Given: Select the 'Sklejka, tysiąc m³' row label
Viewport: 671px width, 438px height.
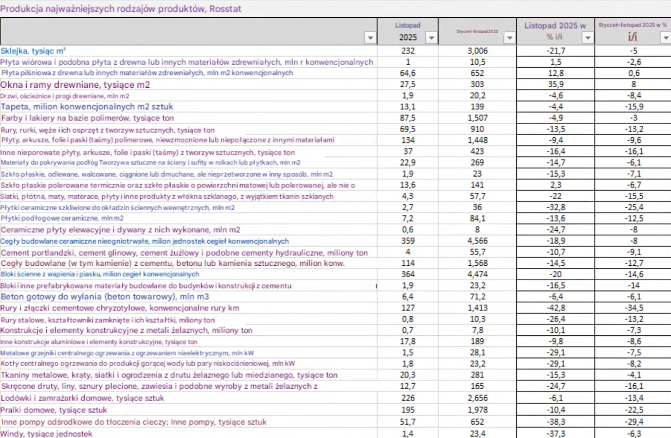Looking at the screenshot, I should (34, 50).
